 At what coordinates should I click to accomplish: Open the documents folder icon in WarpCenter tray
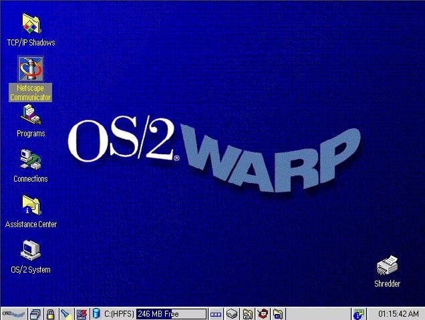point(247,314)
